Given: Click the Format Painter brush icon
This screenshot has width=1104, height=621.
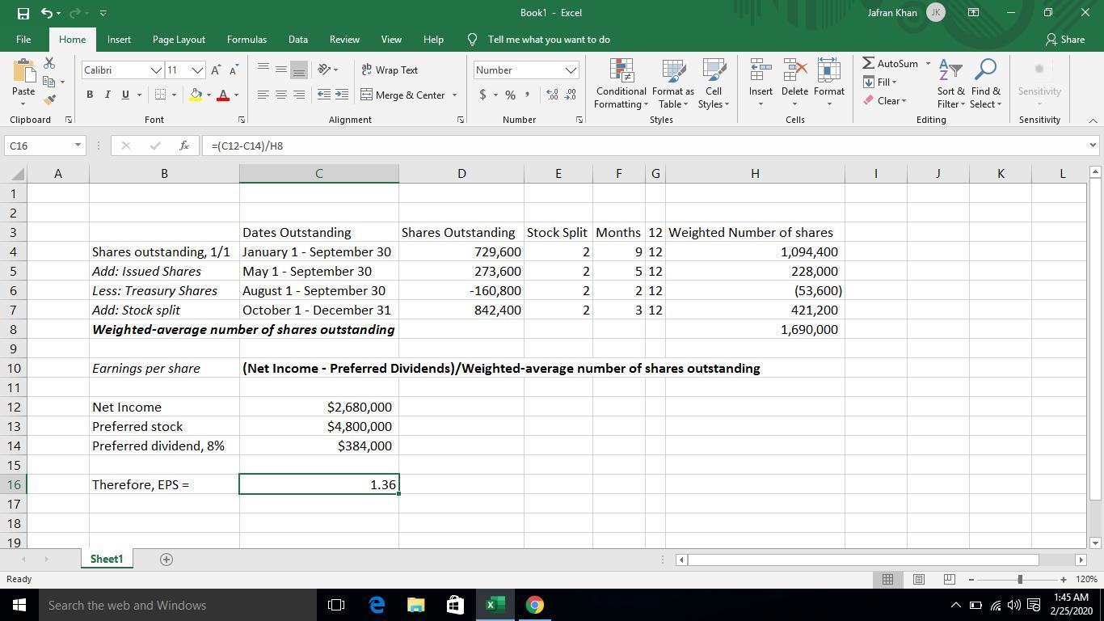Looking at the screenshot, I should tap(49, 100).
